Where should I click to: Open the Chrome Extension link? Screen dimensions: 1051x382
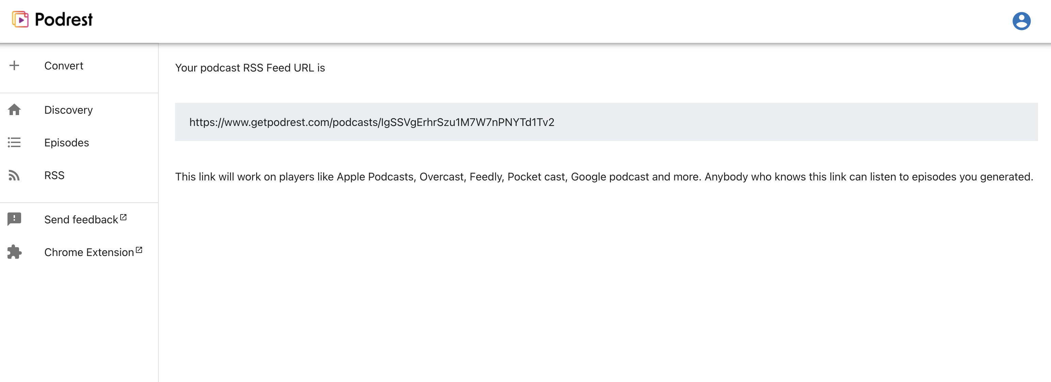point(89,252)
